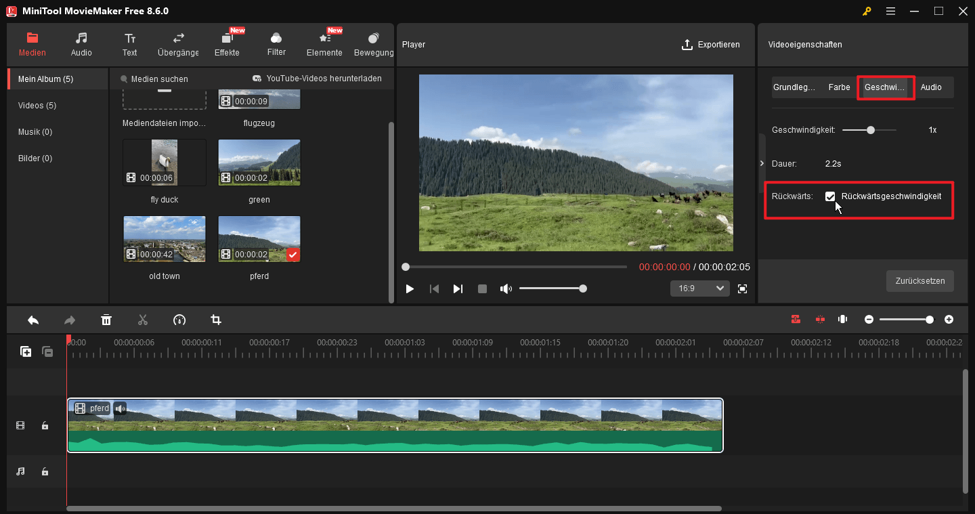This screenshot has height=514, width=975.
Task: Select the Übergänge (transitions) panel icon
Action: click(177, 43)
